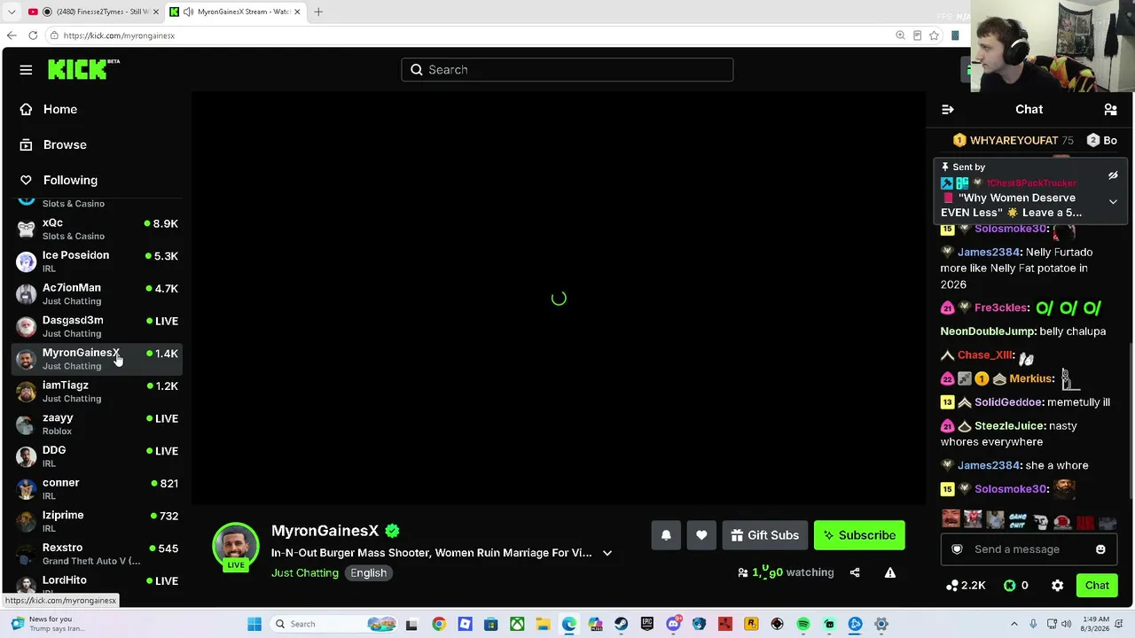Open Xbox app from the taskbar
The width and height of the screenshot is (1135, 638).
pos(517,625)
